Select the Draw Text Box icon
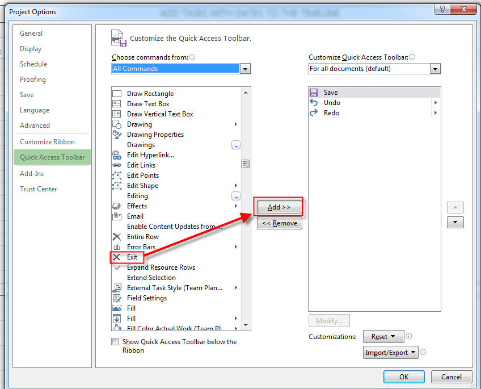Viewport: 481px width, 389px height. coord(117,104)
